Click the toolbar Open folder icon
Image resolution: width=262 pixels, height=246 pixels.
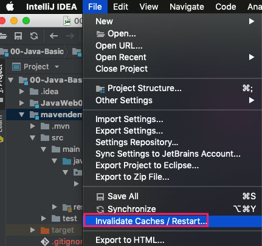(3, 36)
